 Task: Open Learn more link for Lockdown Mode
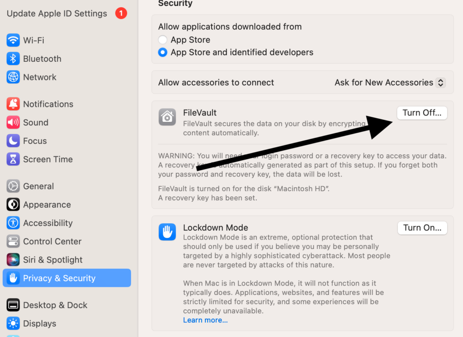(205, 320)
